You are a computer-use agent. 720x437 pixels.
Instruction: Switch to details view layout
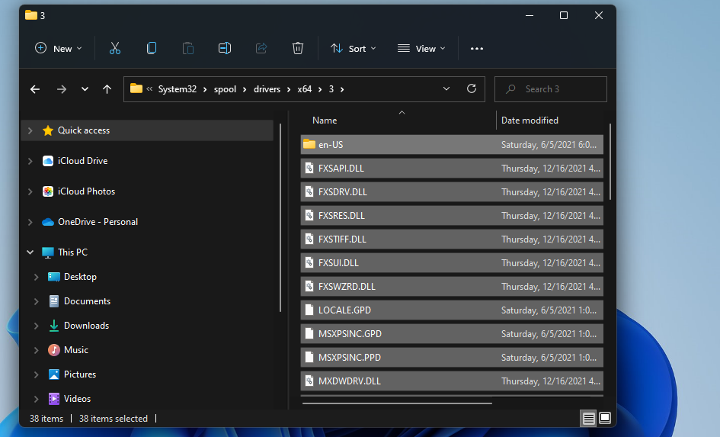[x=588, y=418]
